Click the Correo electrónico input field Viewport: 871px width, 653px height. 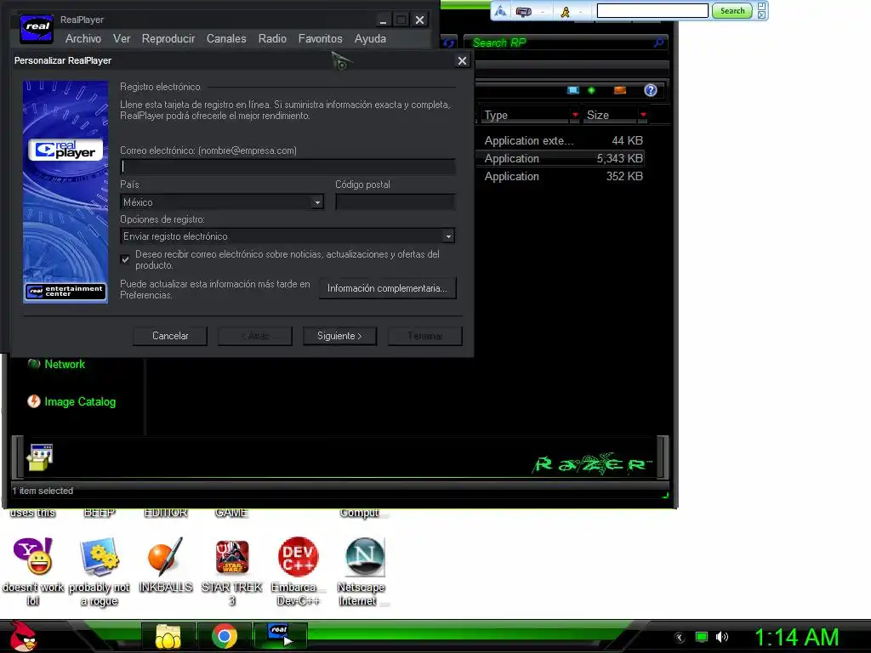click(x=287, y=167)
